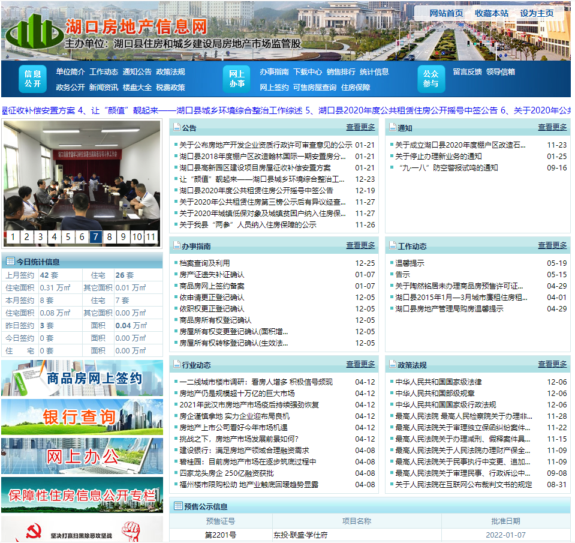Open the 楼盘大全 menu item
575x543 pixels.
(137, 87)
